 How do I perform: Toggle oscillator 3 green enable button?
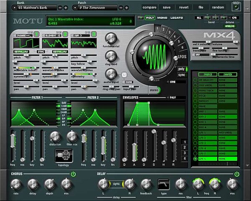pyautogui.click(x=94, y=34)
